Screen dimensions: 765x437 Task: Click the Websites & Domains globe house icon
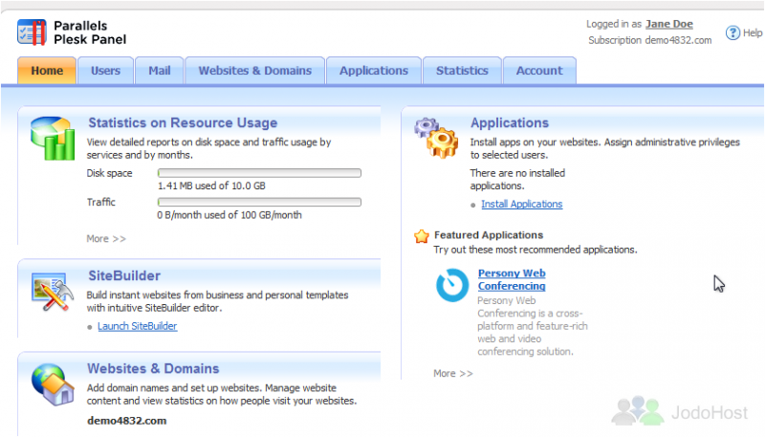pyautogui.click(x=53, y=384)
